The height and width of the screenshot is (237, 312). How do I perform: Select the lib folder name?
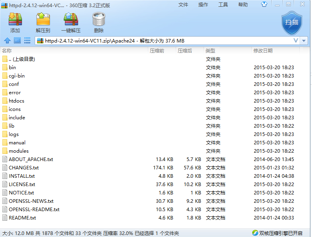[11, 126]
